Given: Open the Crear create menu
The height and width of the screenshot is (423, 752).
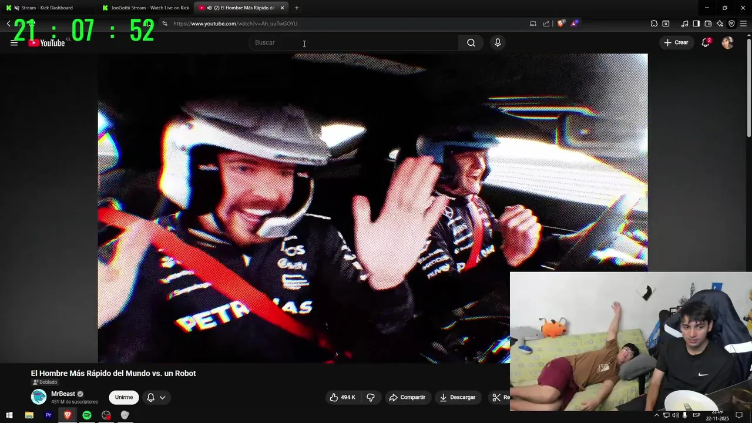Looking at the screenshot, I should (676, 42).
